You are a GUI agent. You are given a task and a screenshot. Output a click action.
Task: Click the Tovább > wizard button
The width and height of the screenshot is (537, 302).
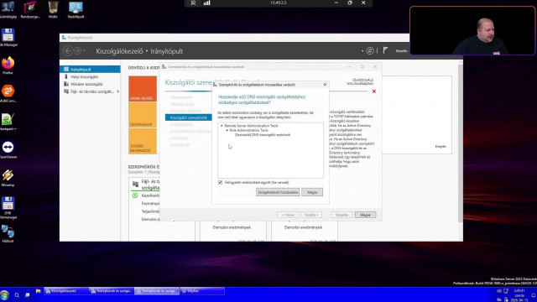311,215
